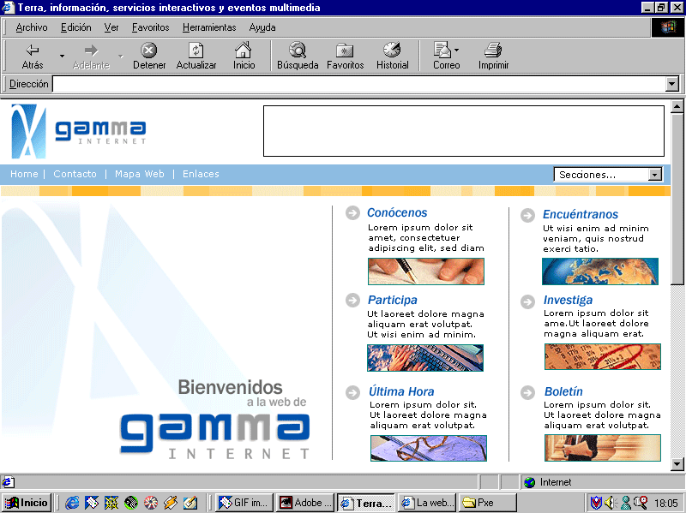The height and width of the screenshot is (513, 686).
Task: Open the Archivo menu
Action: pos(32,27)
